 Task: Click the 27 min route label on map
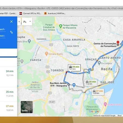[98, 92]
